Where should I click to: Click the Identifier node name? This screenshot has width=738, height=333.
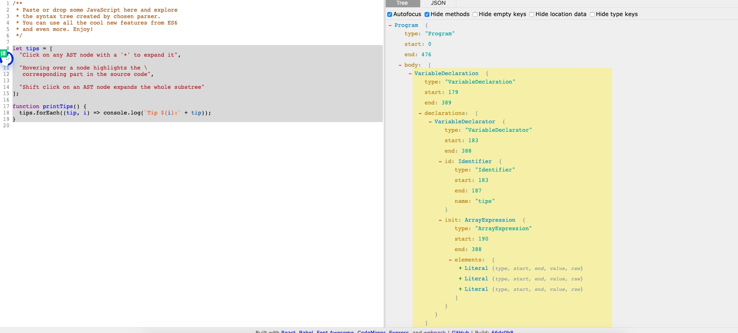click(475, 161)
